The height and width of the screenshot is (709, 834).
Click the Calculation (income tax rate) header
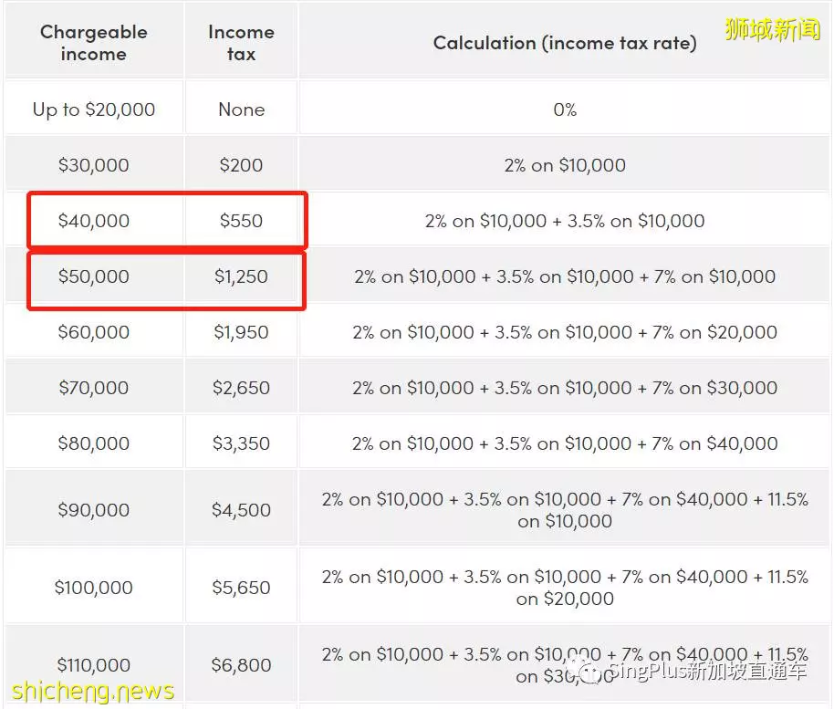coord(565,43)
